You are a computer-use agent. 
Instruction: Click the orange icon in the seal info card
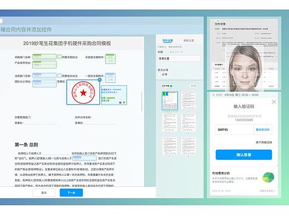[124, 102]
